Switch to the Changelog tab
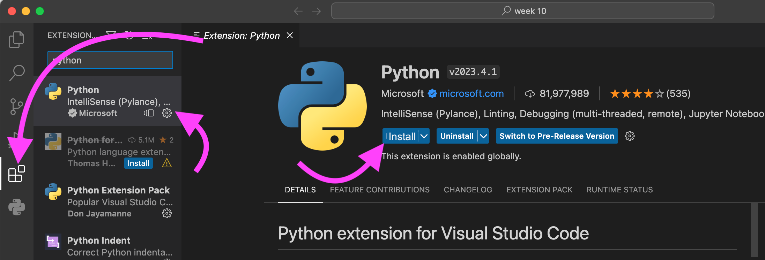The height and width of the screenshot is (260, 765). click(x=468, y=190)
